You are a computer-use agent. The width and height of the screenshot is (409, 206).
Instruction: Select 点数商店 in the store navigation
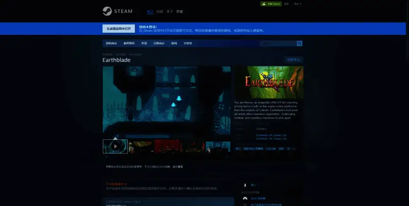pos(159,44)
